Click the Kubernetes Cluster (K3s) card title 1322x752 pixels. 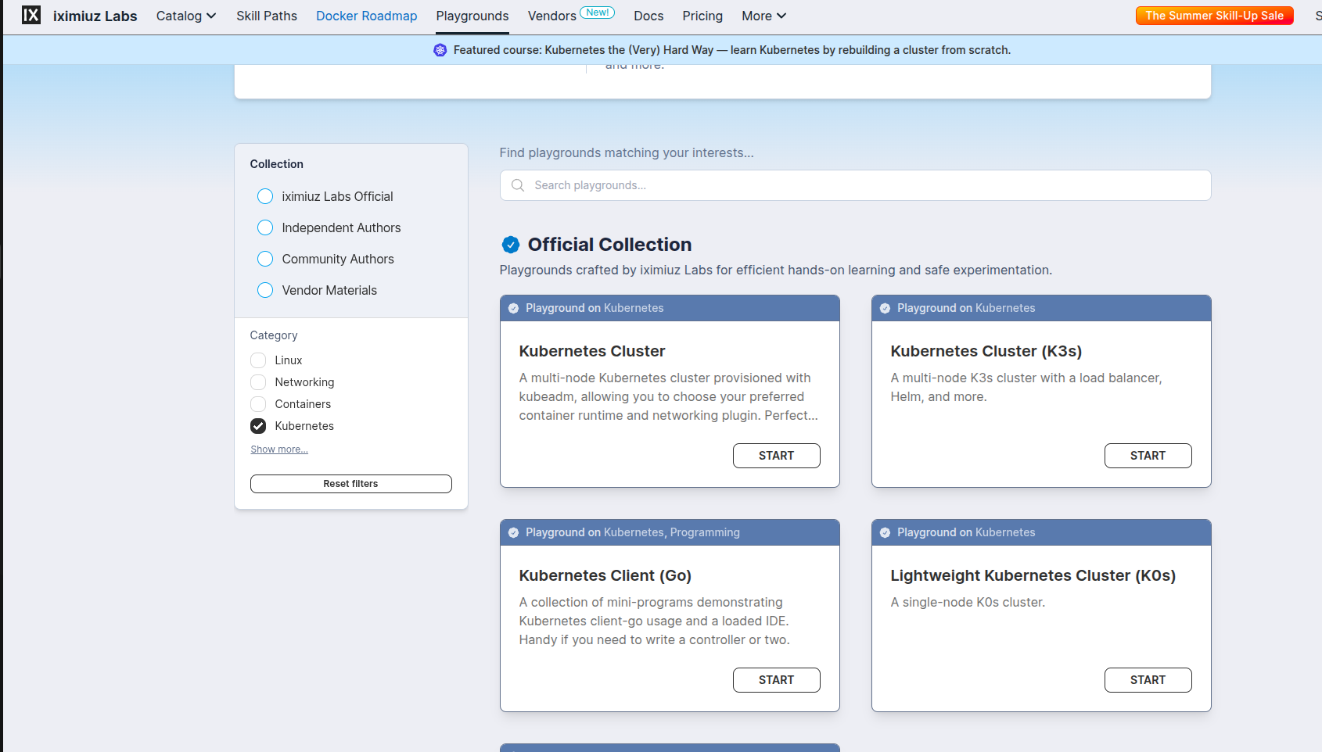point(986,351)
